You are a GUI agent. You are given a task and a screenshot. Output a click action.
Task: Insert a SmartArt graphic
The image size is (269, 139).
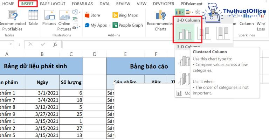click(75, 19)
